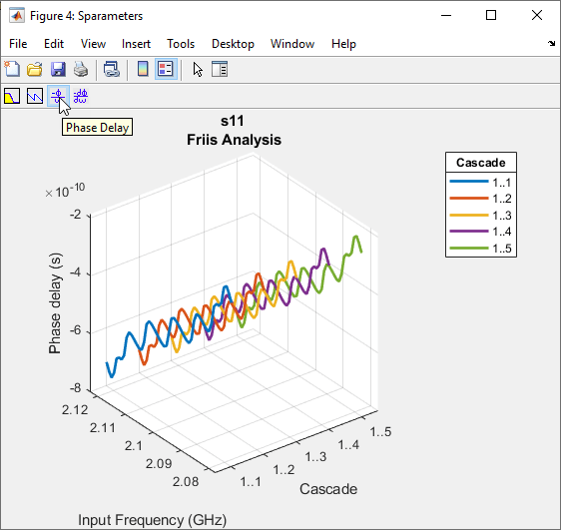The height and width of the screenshot is (530, 561).
Task: Click the Link/Unlink Plot icon
Action: [x=111, y=69]
